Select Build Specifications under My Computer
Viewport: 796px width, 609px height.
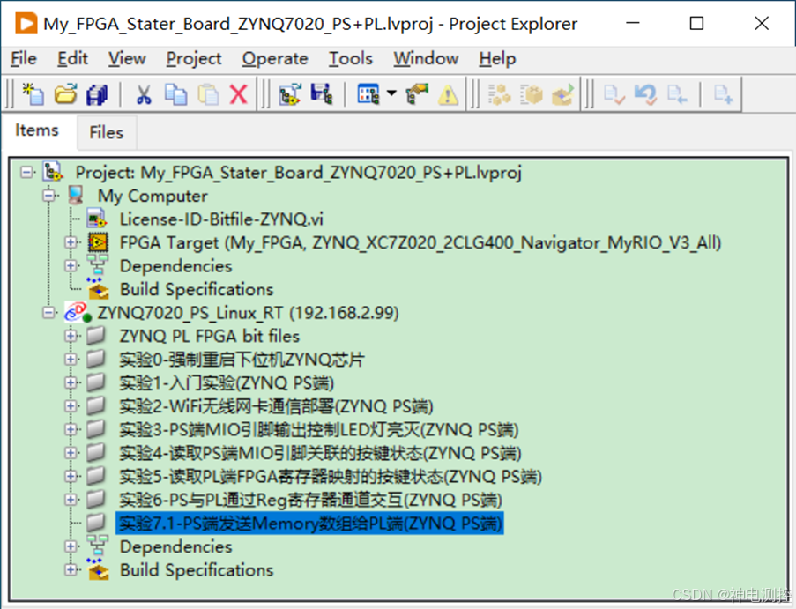point(197,289)
